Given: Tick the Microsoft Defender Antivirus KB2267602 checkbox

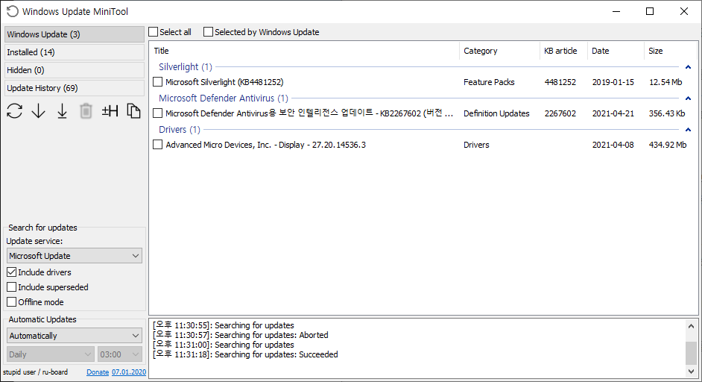Looking at the screenshot, I should (x=157, y=113).
